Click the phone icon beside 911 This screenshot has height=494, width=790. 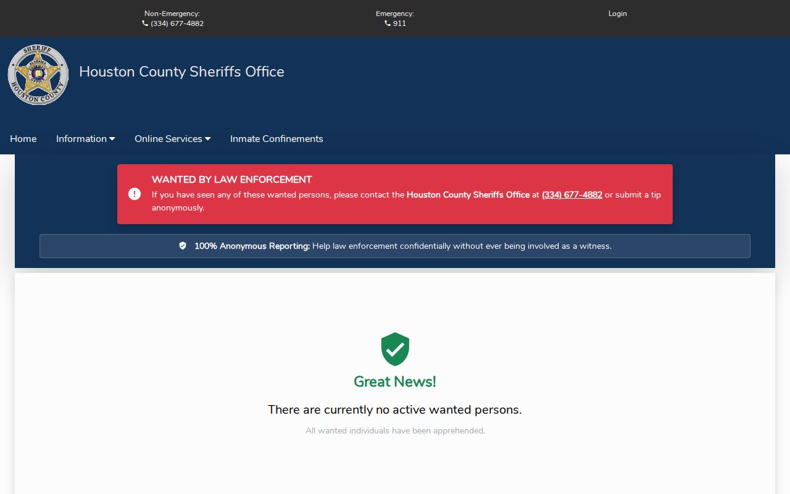[388, 23]
